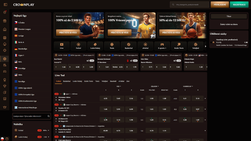Open the spade card games icon

(x=5, y=44)
